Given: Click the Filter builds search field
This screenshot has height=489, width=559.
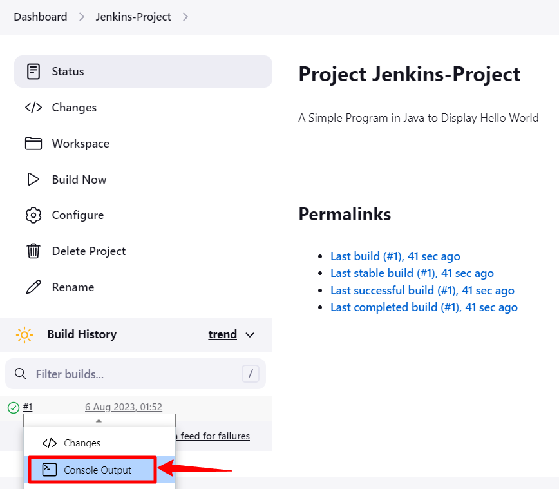Looking at the screenshot, I should click(135, 374).
